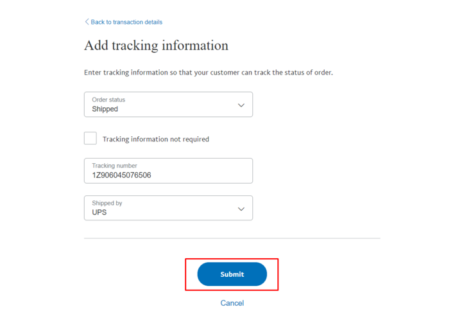The width and height of the screenshot is (462, 325).
Task: Open the Order status dropdown
Action: [x=168, y=105]
